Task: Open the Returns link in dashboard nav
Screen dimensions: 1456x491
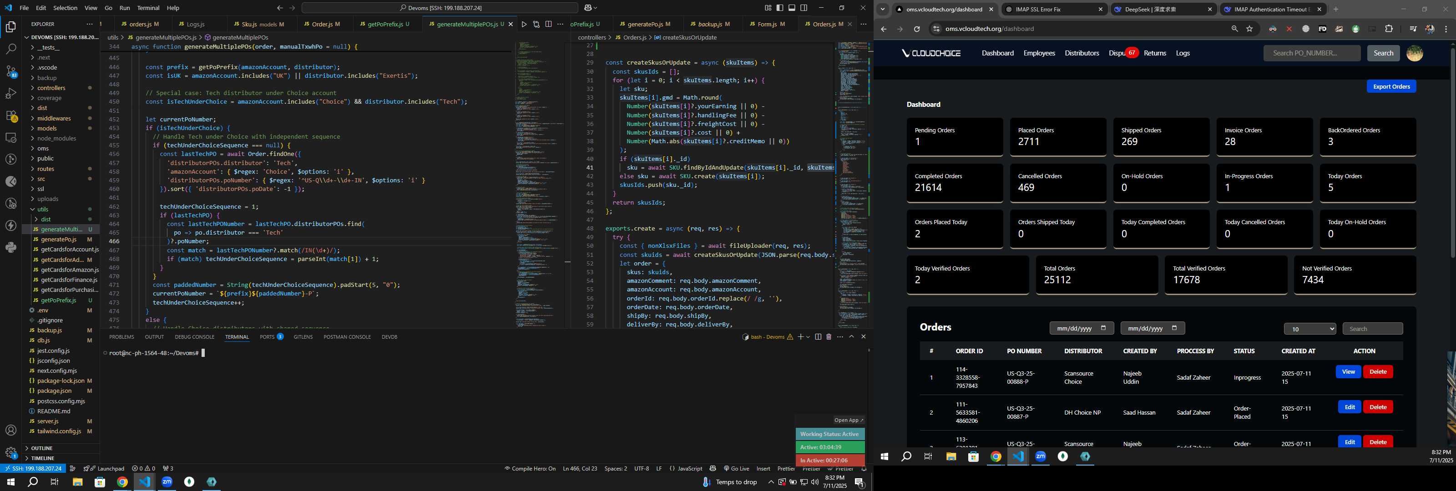Action: point(1155,53)
